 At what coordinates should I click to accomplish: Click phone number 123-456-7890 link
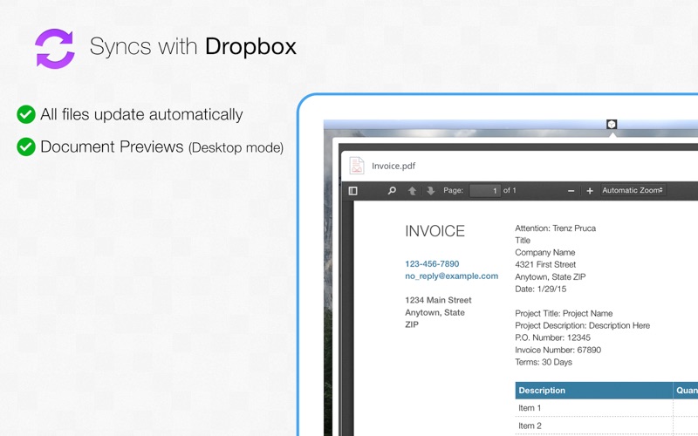[432, 264]
